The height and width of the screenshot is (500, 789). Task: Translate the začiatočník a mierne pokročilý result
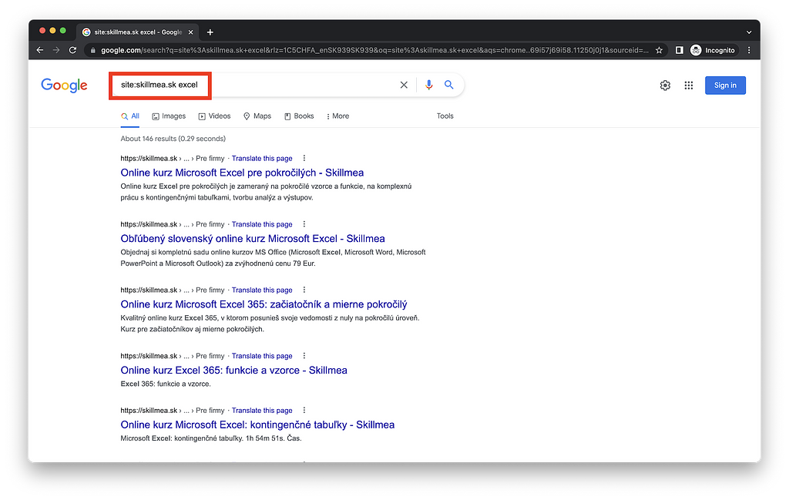pyautogui.click(x=262, y=290)
